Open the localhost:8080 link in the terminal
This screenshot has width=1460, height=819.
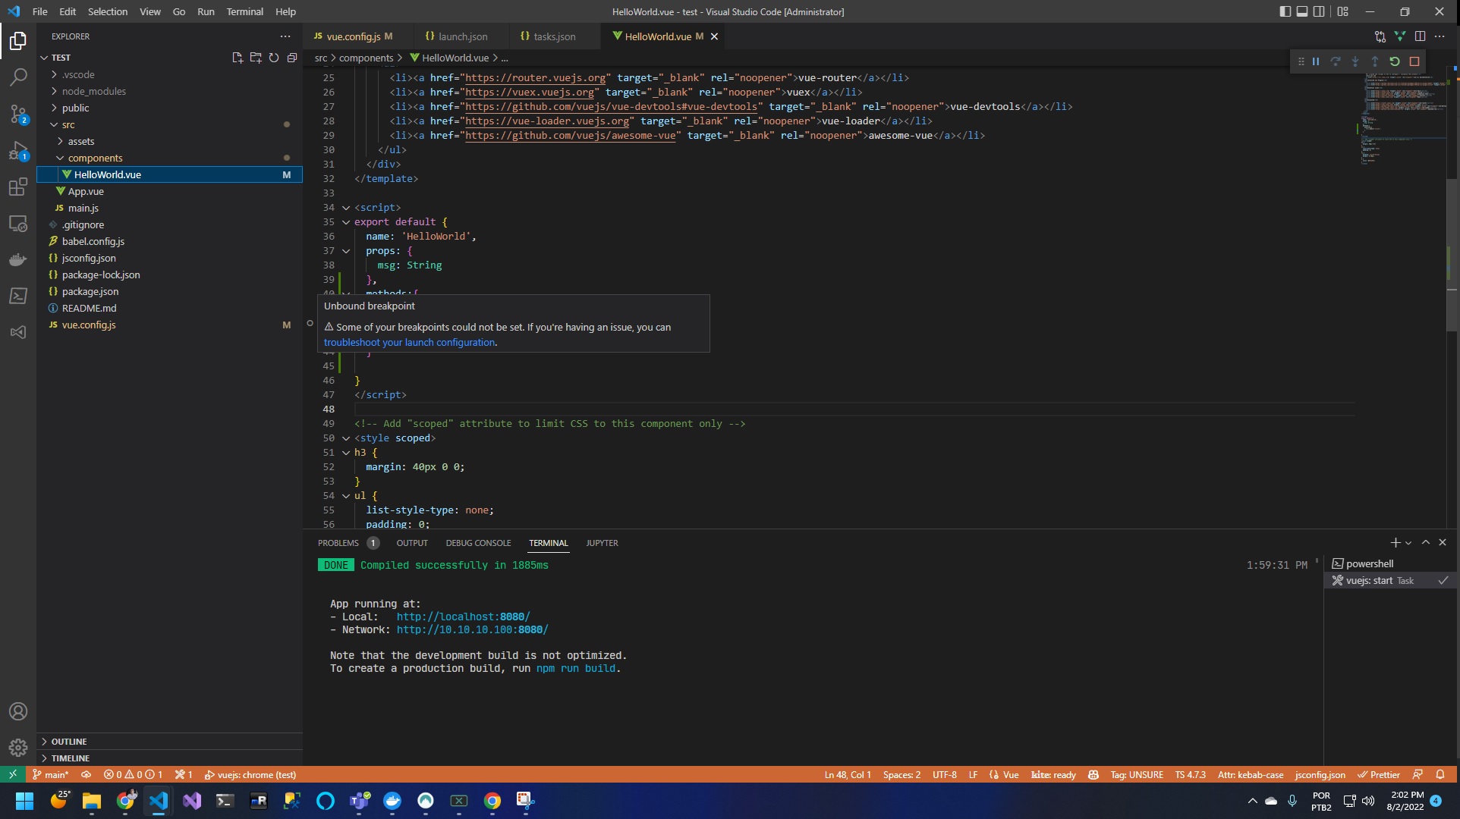pos(462,617)
